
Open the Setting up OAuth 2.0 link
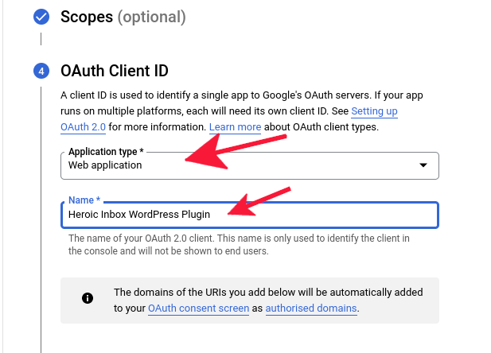point(374,111)
